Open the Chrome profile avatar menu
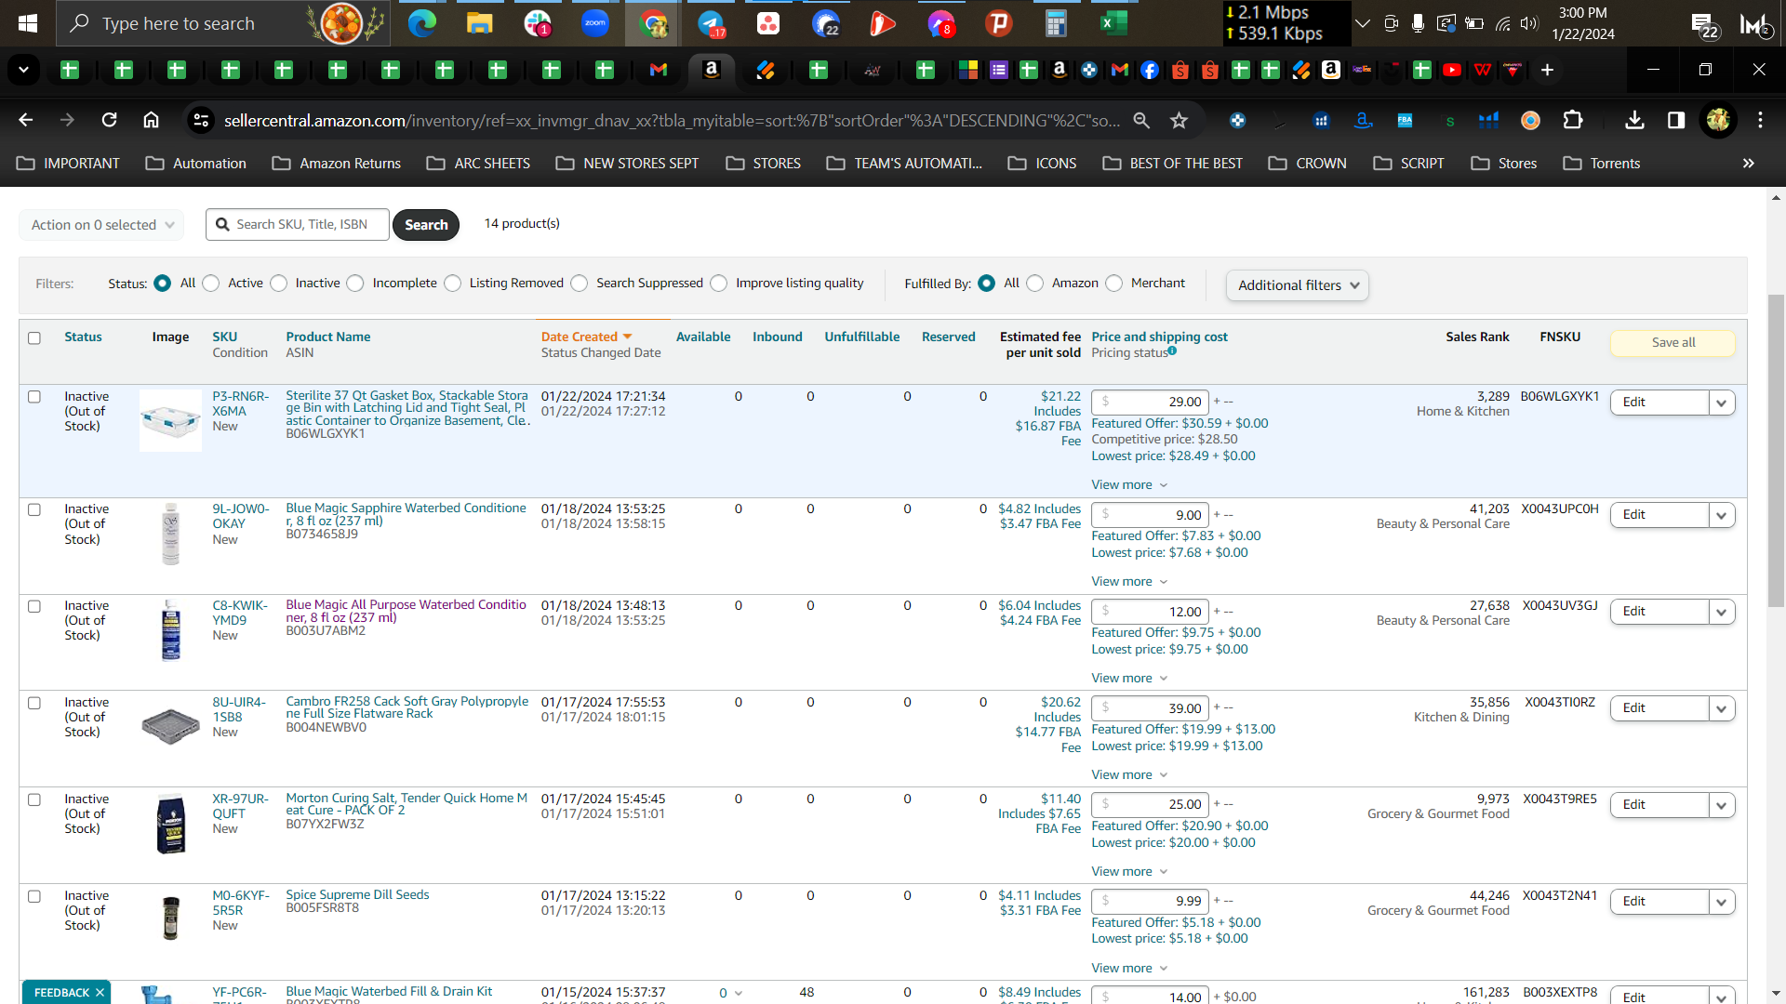This screenshot has height=1004, width=1786. point(1718,120)
